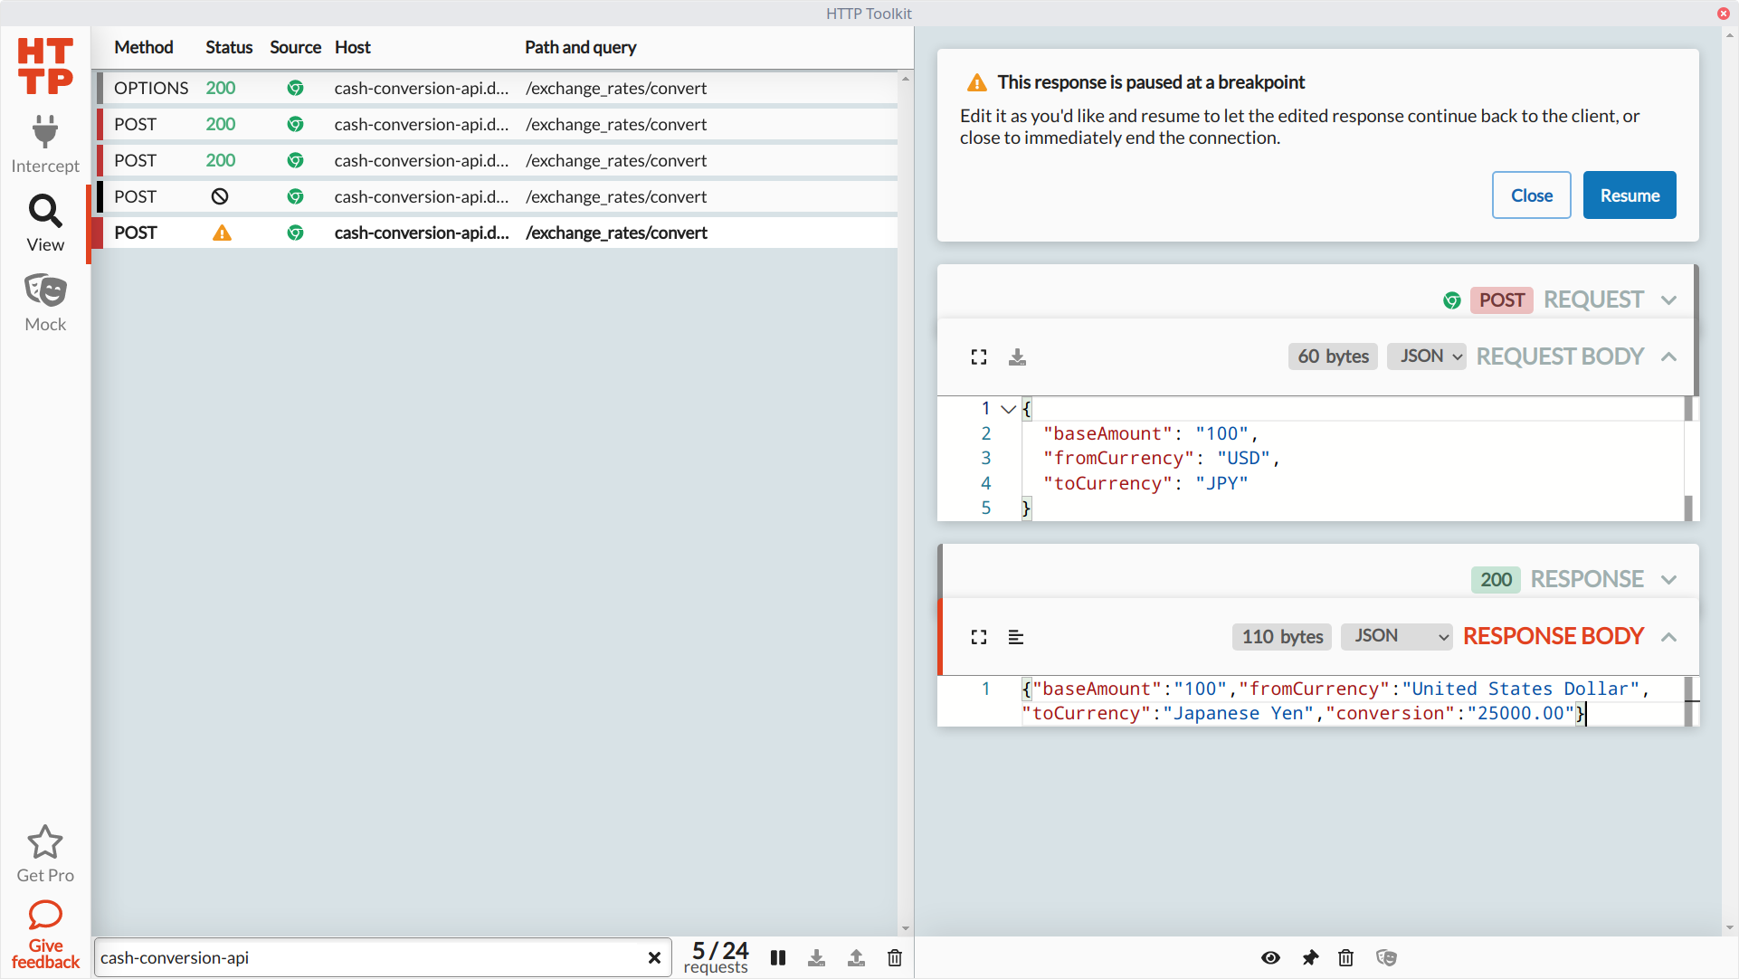The width and height of the screenshot is (1739, 979).
Task: Click Chrome icon in REQUEST header
Action: tap(1452, 300)
